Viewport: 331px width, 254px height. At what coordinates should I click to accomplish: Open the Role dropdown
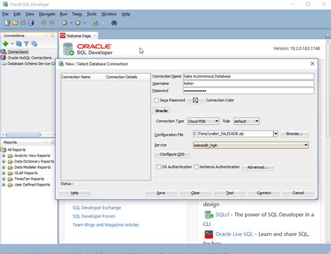click(x=247, y=121)
